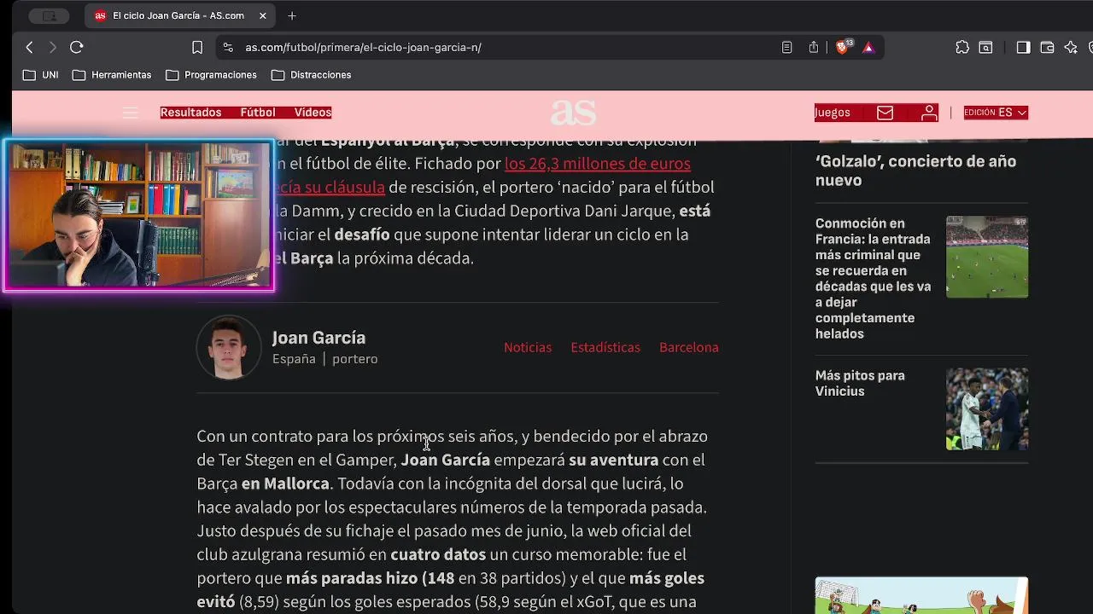
Task: Reload the AS.com page
Action: 77,48
